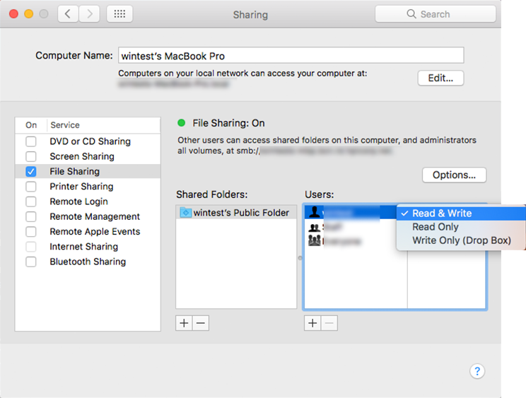Open the file sharing Options... dialog

click(454, 175)
